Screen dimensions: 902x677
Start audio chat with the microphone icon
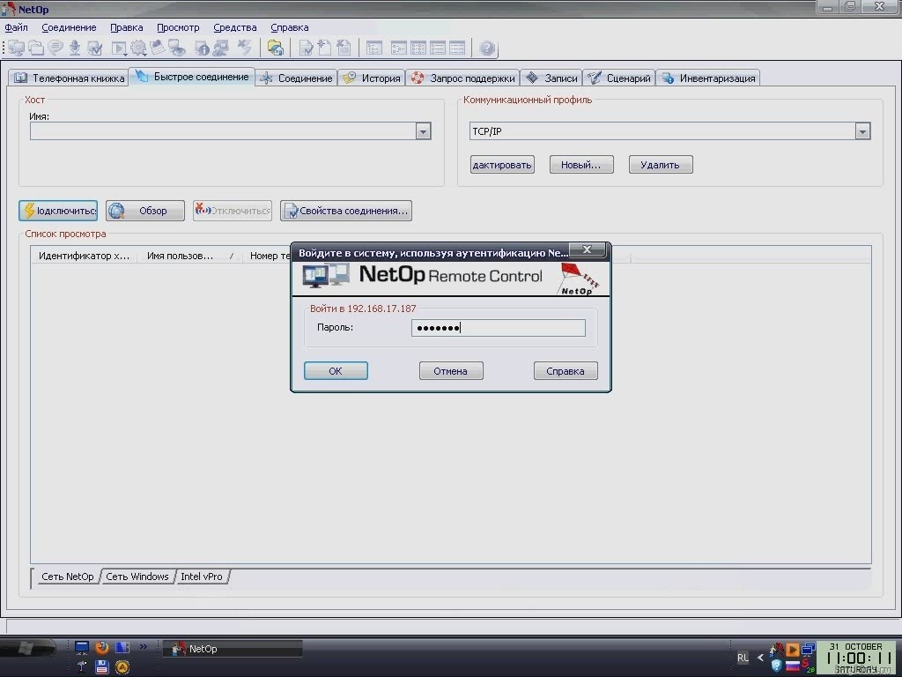click(x=75, y=48)
